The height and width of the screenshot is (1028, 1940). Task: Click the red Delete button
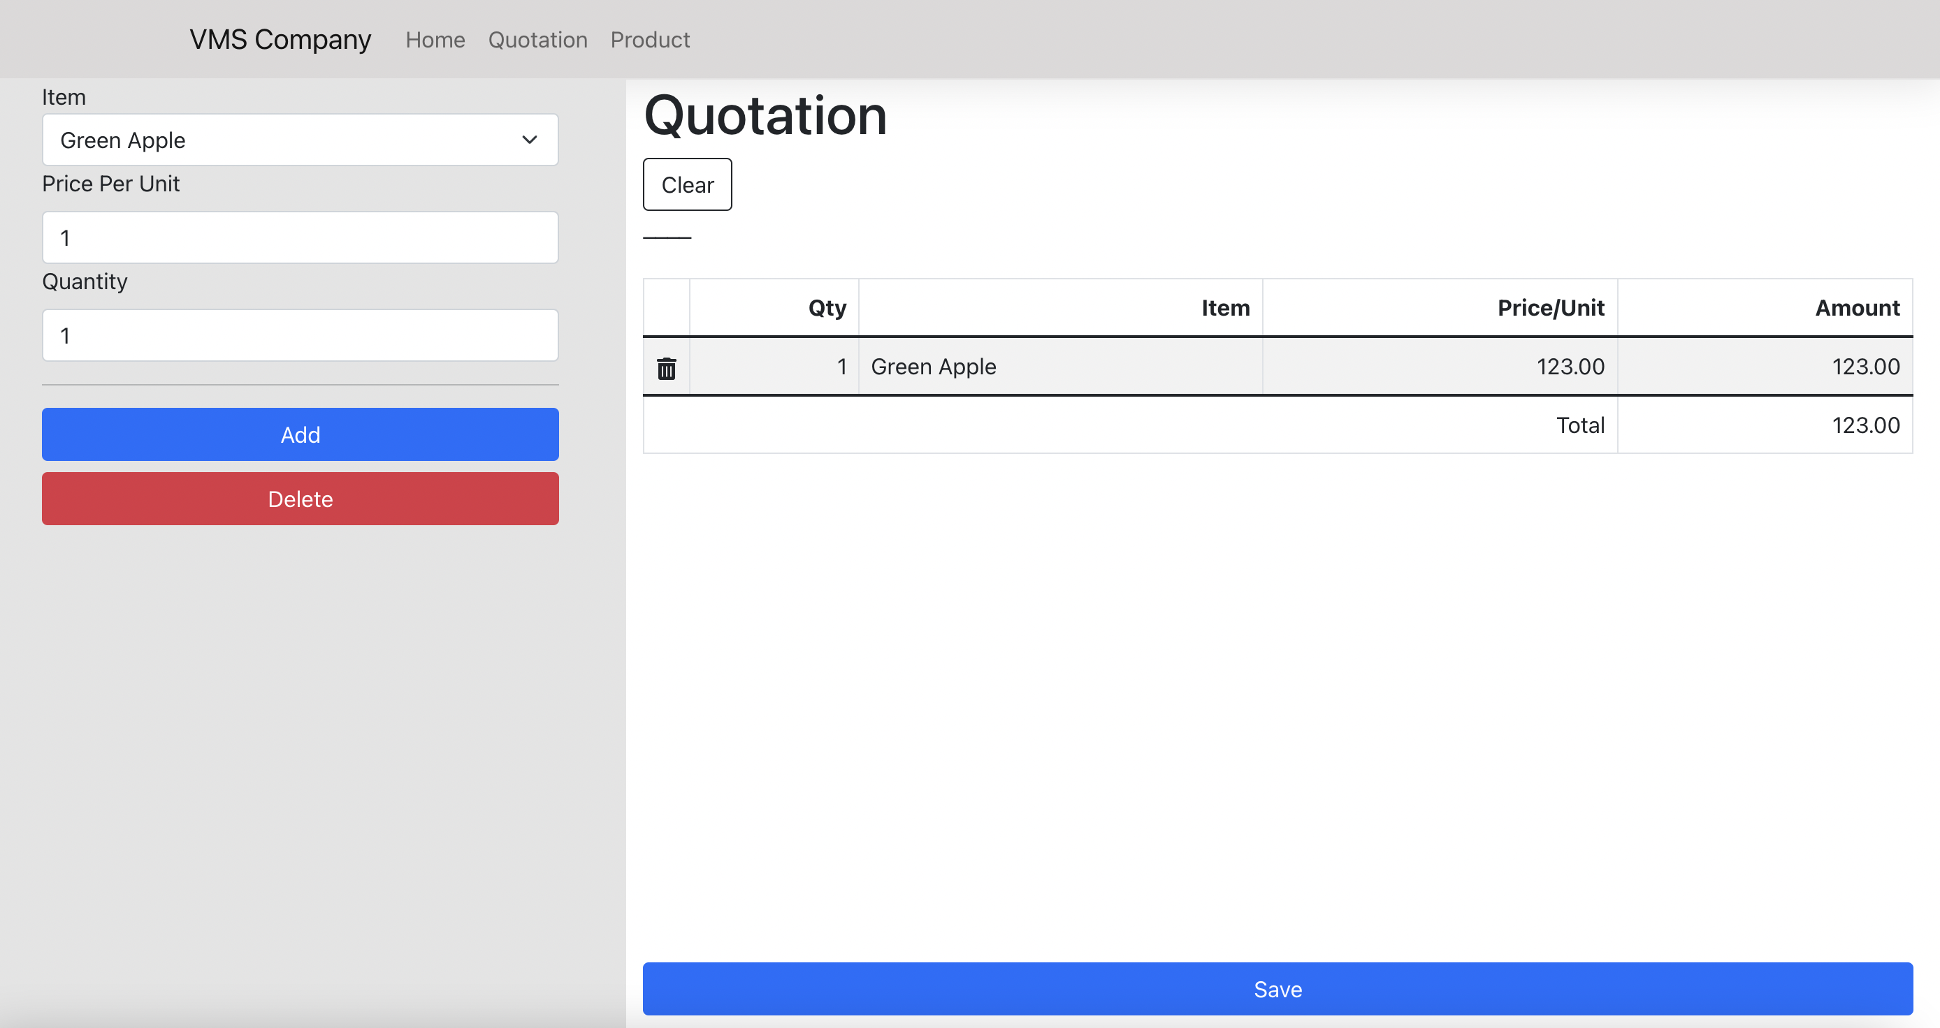pyautogui.click(x=300, y=498)
